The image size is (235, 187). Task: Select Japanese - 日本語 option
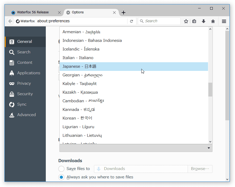(x=134, y=66)
